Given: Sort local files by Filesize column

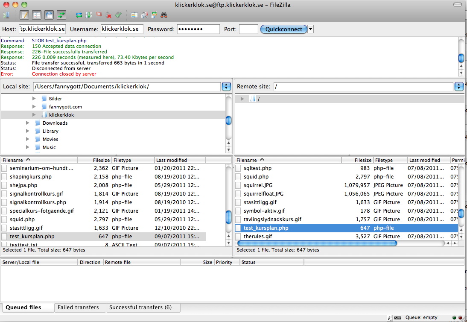Looking at the screenshot, I should (x=94, y=160).
